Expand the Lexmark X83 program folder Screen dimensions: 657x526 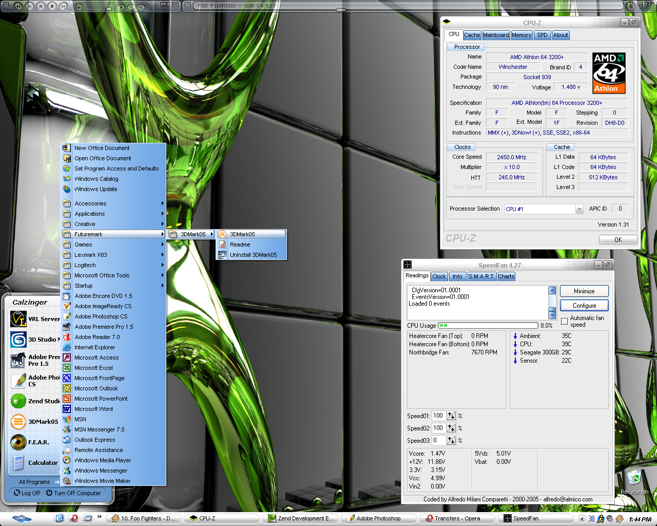[x=113, y=255]
